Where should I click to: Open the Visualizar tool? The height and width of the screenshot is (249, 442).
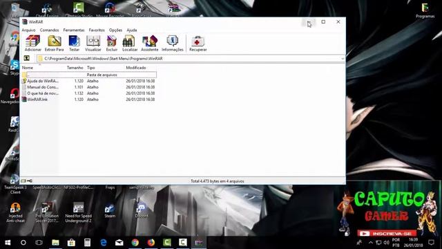tap(93, 43)
